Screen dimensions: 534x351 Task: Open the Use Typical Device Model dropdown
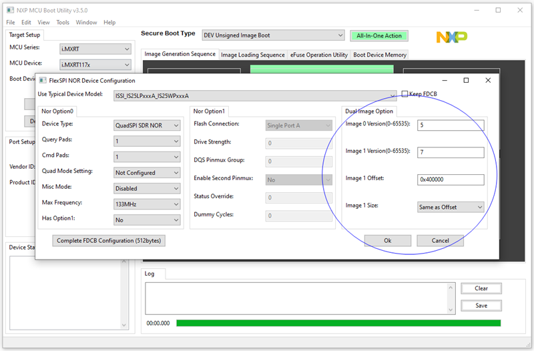click(x=255, y=96)
